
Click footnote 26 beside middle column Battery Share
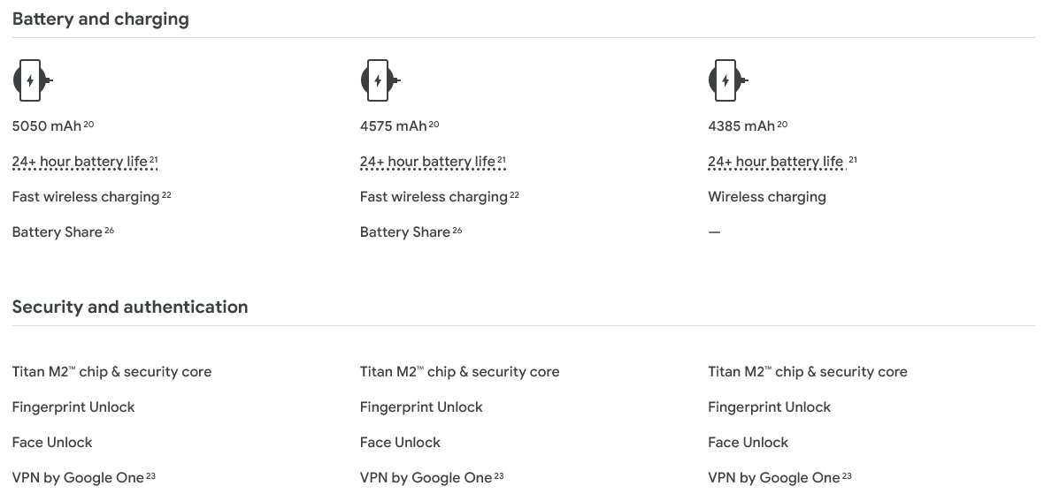[x=457, y=231]
